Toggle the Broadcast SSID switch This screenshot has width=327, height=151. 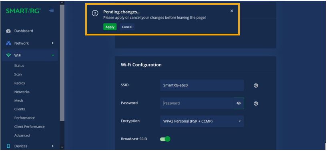tap(165, 139)
